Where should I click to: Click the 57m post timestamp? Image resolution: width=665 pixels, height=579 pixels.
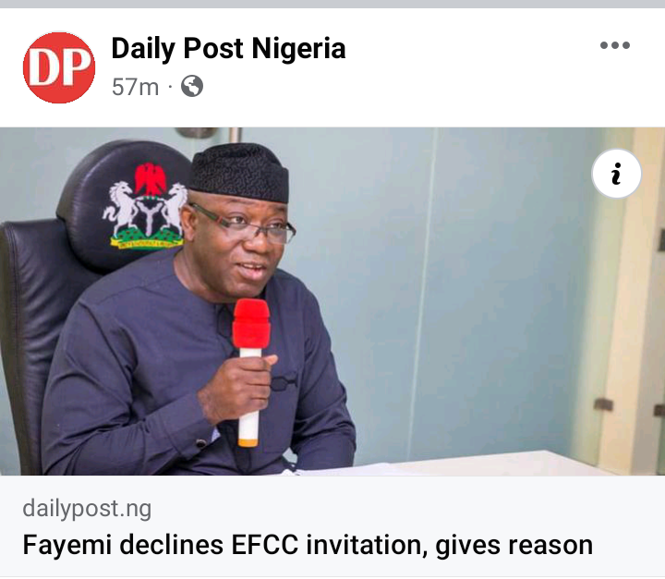(x=135, y=87)
